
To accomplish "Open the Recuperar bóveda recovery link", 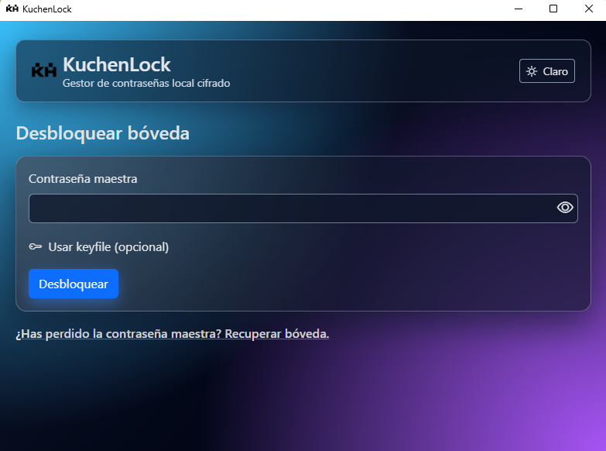I will [276, 334].
